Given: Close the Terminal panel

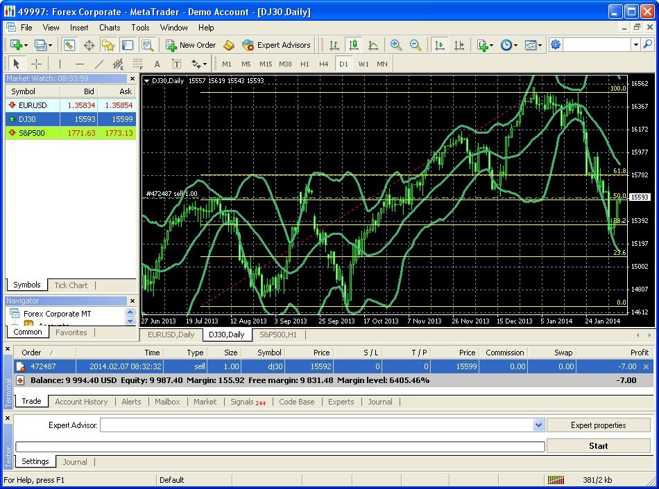Looking at the screenshot, I should point(8,349).
